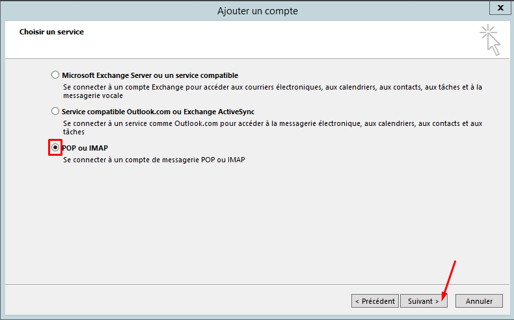The width and height of the screenshot is (514, 320).
Task: Close the Ajouter un compte dialog
Action: (x=499, y=9)
